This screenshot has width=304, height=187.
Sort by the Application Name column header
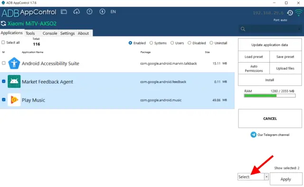click(x=32, y=52)
